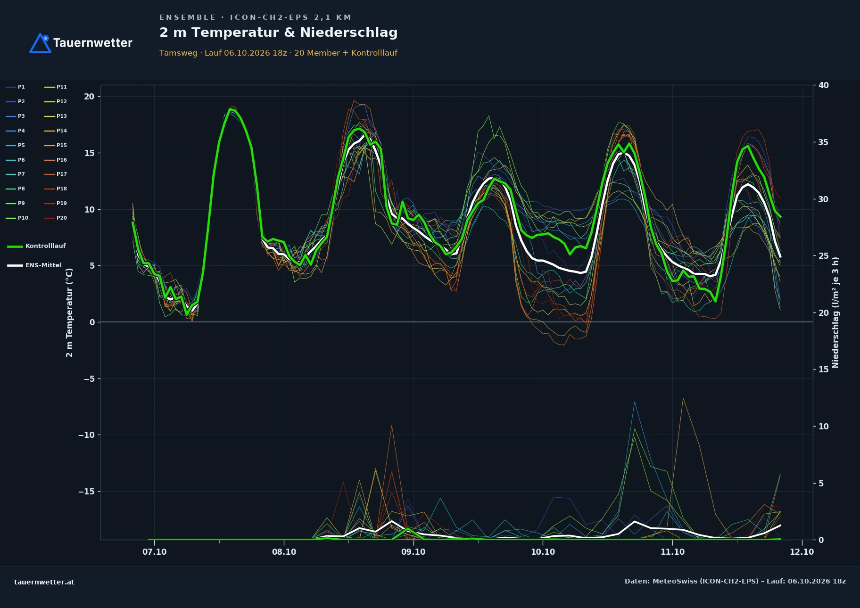This screenshot has width=860, height=608.
Task: Click the Tauernwetter mountain logo icon
Action: coord(40,43)
